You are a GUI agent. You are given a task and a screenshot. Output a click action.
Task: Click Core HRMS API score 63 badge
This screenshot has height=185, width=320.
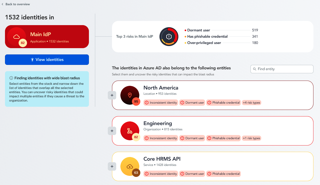click(136, 173)
